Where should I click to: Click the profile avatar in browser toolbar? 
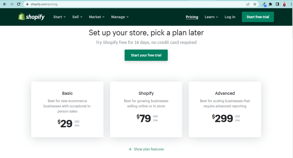[x=284, y=4]
